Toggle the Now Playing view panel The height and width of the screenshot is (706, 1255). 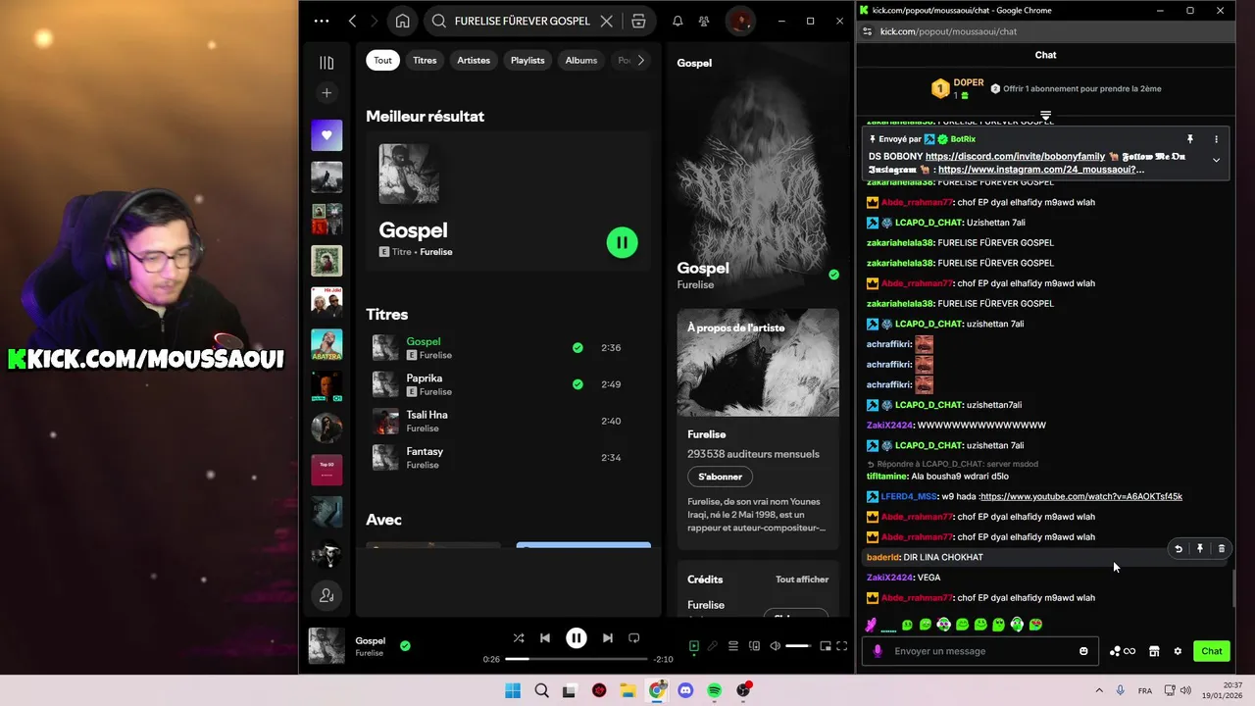point(694,646)
